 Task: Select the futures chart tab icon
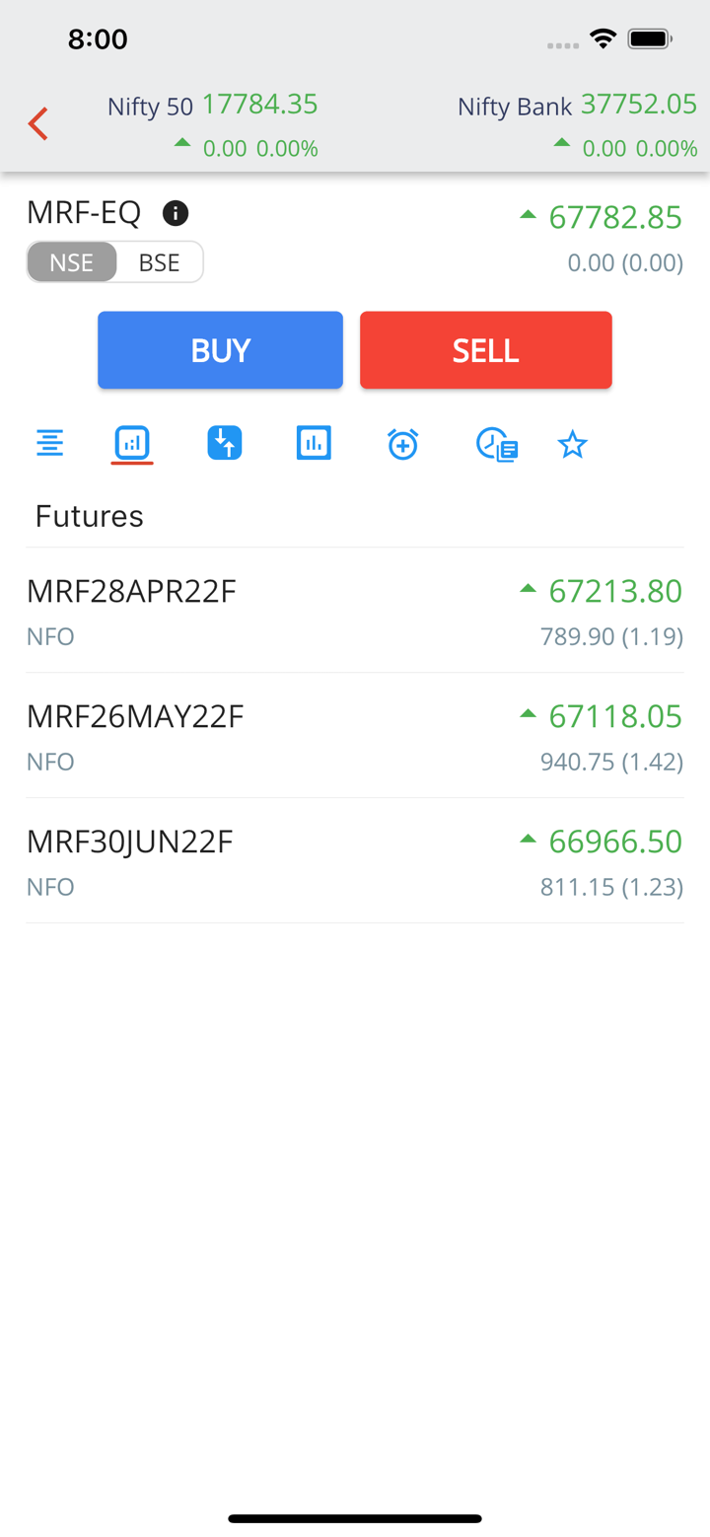point(132,443)
